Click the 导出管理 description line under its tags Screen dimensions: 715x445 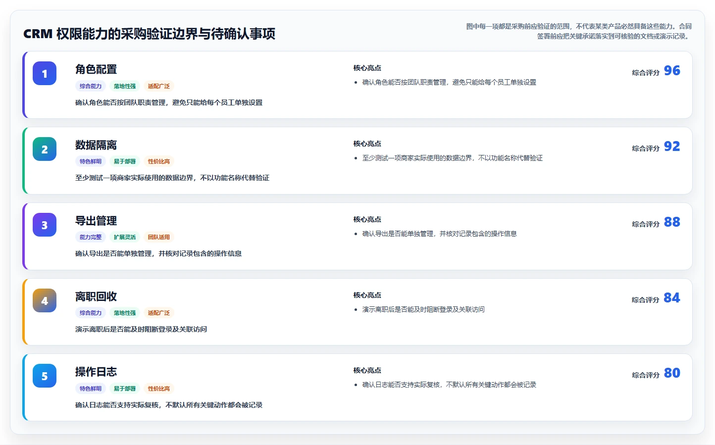(158, 253)
